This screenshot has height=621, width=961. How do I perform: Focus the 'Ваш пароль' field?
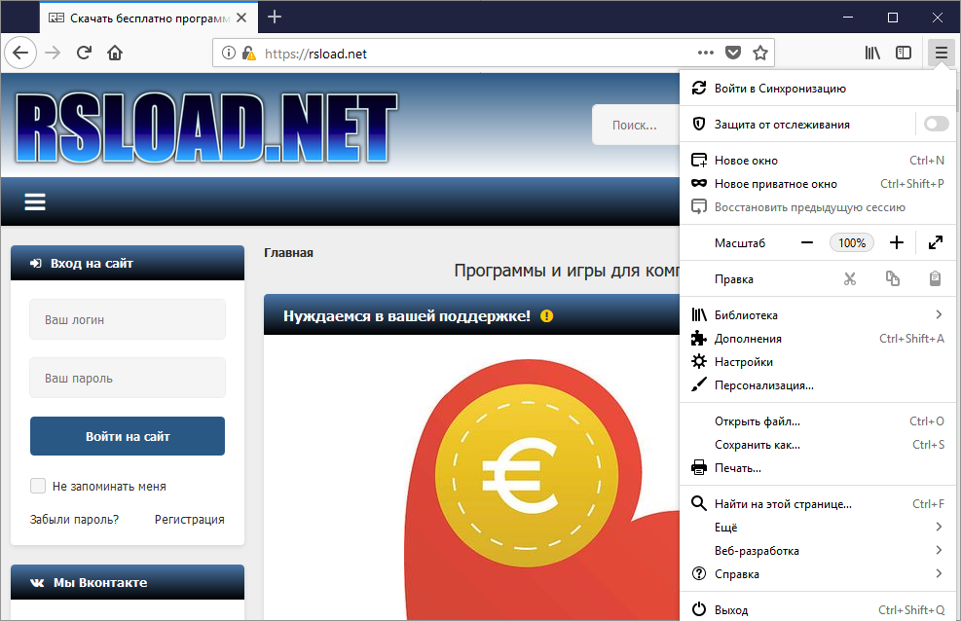click(128, 378)
